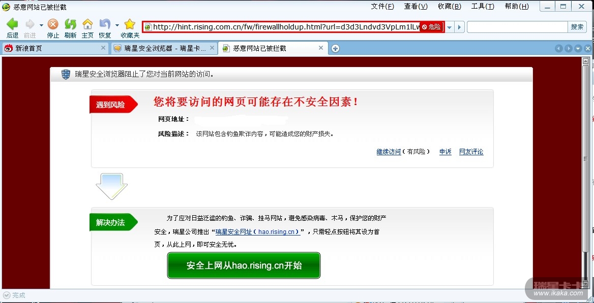Close the 瑞星安全浏览器 tab

point(212,48)
